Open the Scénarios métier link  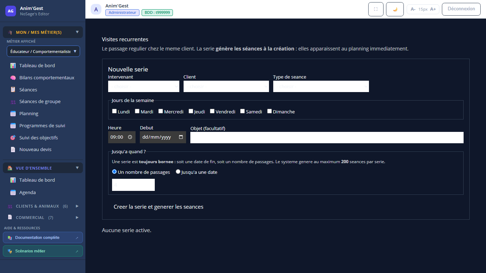43,251
